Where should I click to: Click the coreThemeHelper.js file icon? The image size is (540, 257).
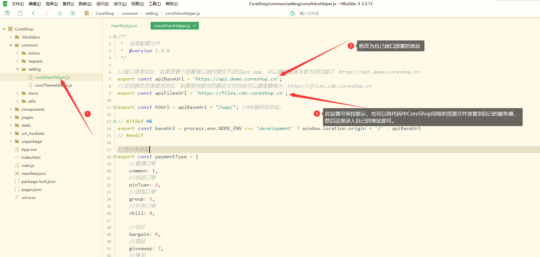[30, 85]
